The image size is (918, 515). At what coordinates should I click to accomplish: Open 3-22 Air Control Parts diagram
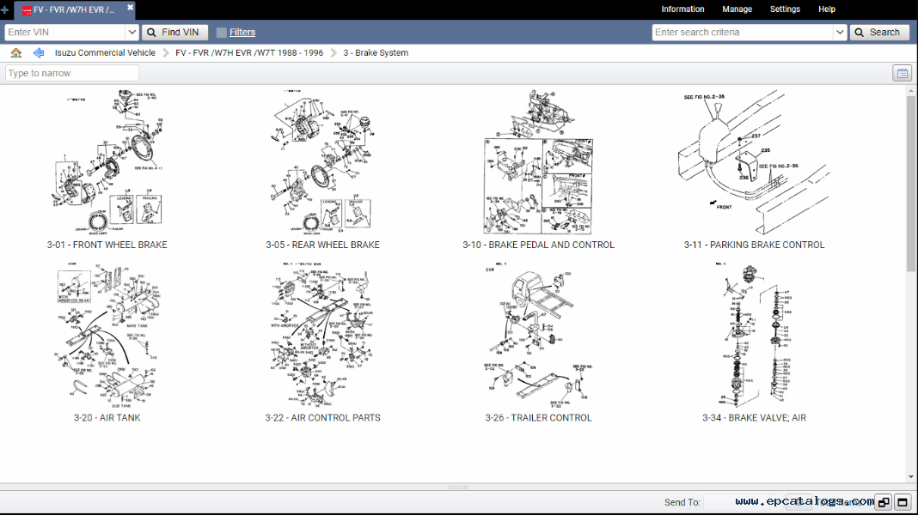click(322, 335)
